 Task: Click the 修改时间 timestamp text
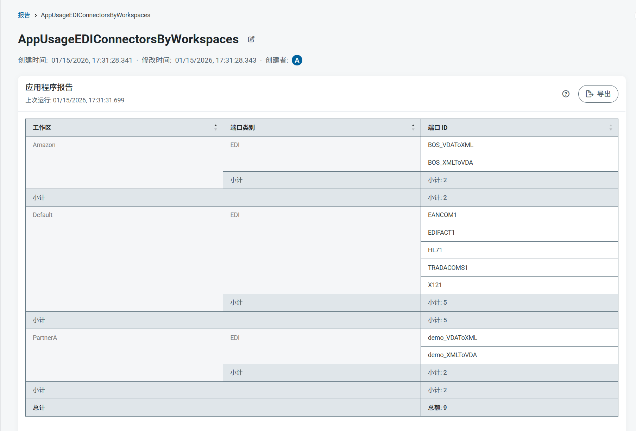pyautogui.click(x=199, y=60)
